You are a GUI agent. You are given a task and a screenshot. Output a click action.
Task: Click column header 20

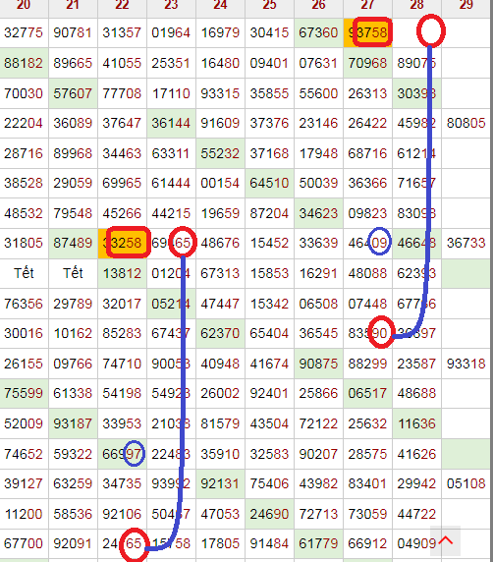[24, 5]
